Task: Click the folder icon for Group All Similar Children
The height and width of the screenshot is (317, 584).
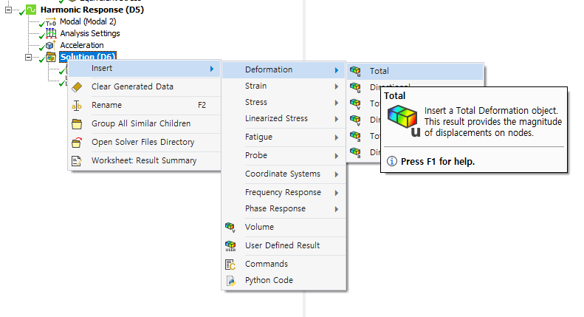Action: [77, 124]
